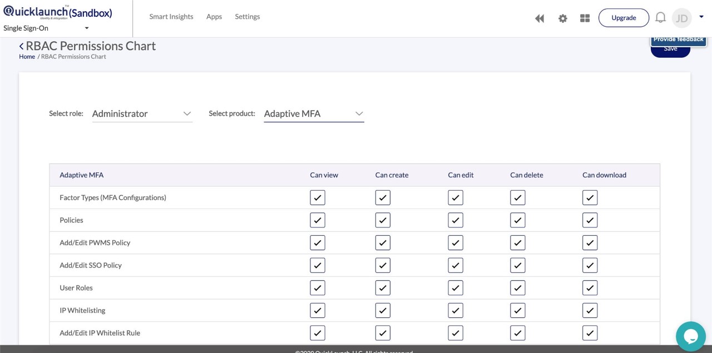712x353 pixels.
Task: Toggle Can download for Add/Edit IP Whitelist Rule
Action: [590, 333]
